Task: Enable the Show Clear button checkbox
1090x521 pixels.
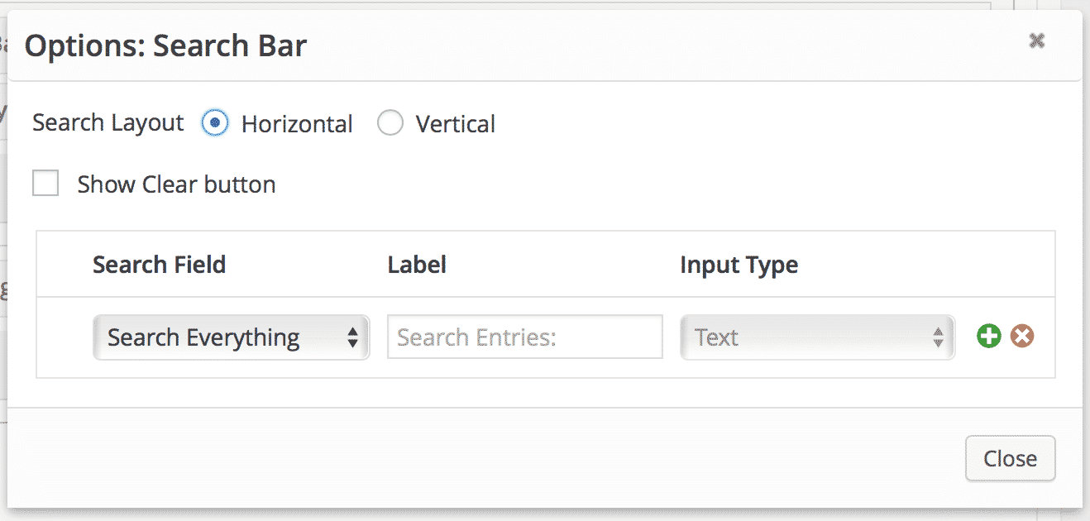Action: pyautogui.click(x=45, y=183)
